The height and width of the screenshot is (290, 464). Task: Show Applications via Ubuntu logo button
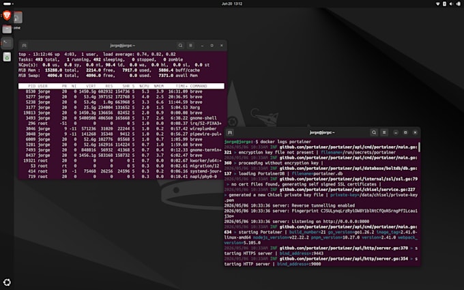[7, 282]
